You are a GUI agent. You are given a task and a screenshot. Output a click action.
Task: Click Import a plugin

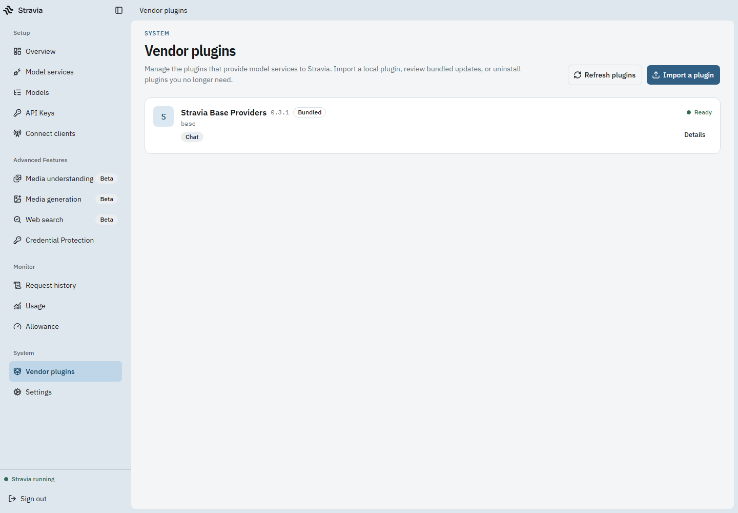(x=683, y=75)
